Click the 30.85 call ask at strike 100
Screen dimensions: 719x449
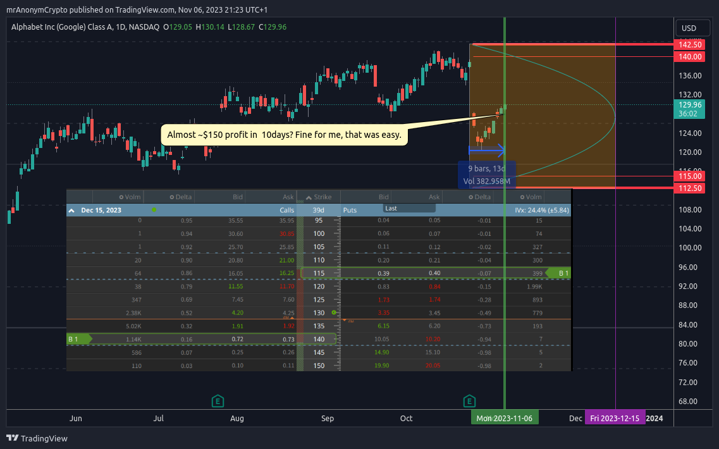point(286,234)
